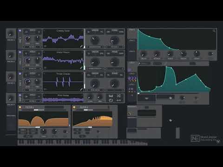The height and width of the screenshot is (167, 223).
Task: Toggle Filter 1 on/off button
Action: pyautogui.click(x=20, y=107)
